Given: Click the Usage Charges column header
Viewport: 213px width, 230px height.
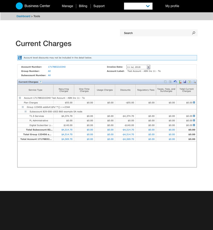Looking at the screenshot, I should tap(105, 90).
